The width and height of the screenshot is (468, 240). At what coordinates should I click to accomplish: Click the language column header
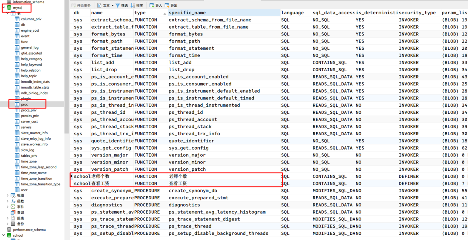tap(296, 13)
